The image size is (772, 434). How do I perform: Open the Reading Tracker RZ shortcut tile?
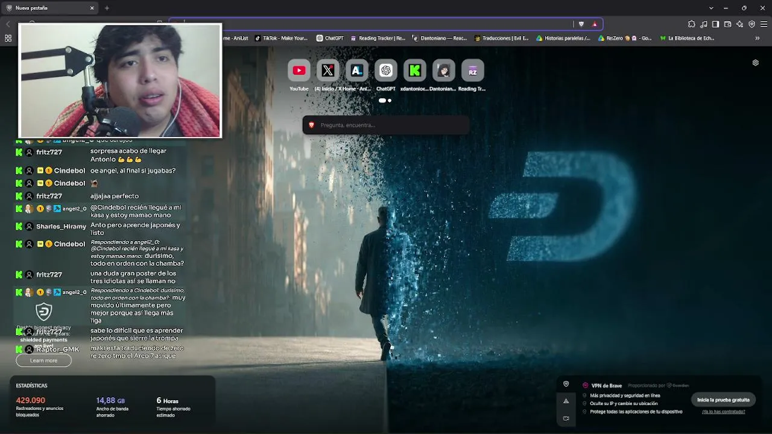472,71
